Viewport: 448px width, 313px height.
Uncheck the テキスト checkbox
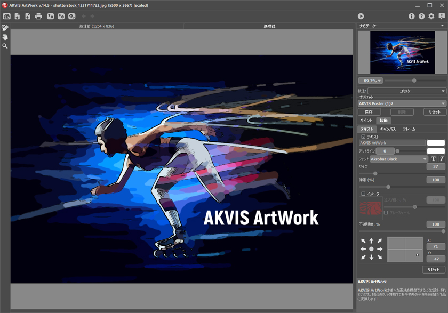(x=363, y=137)
